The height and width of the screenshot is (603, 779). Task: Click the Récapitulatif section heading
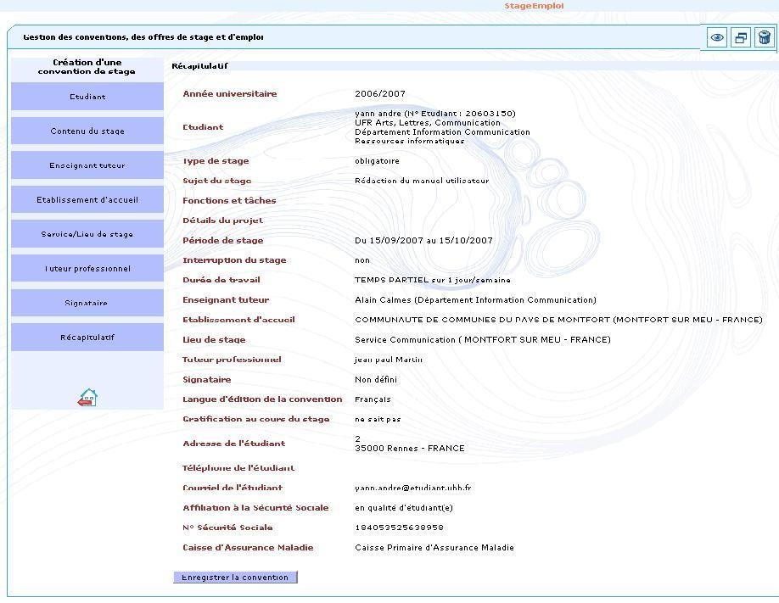(x=199, y=65)
